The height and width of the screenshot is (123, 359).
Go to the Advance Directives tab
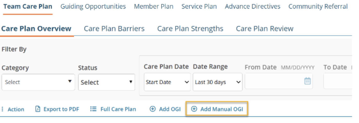point(252,7)
